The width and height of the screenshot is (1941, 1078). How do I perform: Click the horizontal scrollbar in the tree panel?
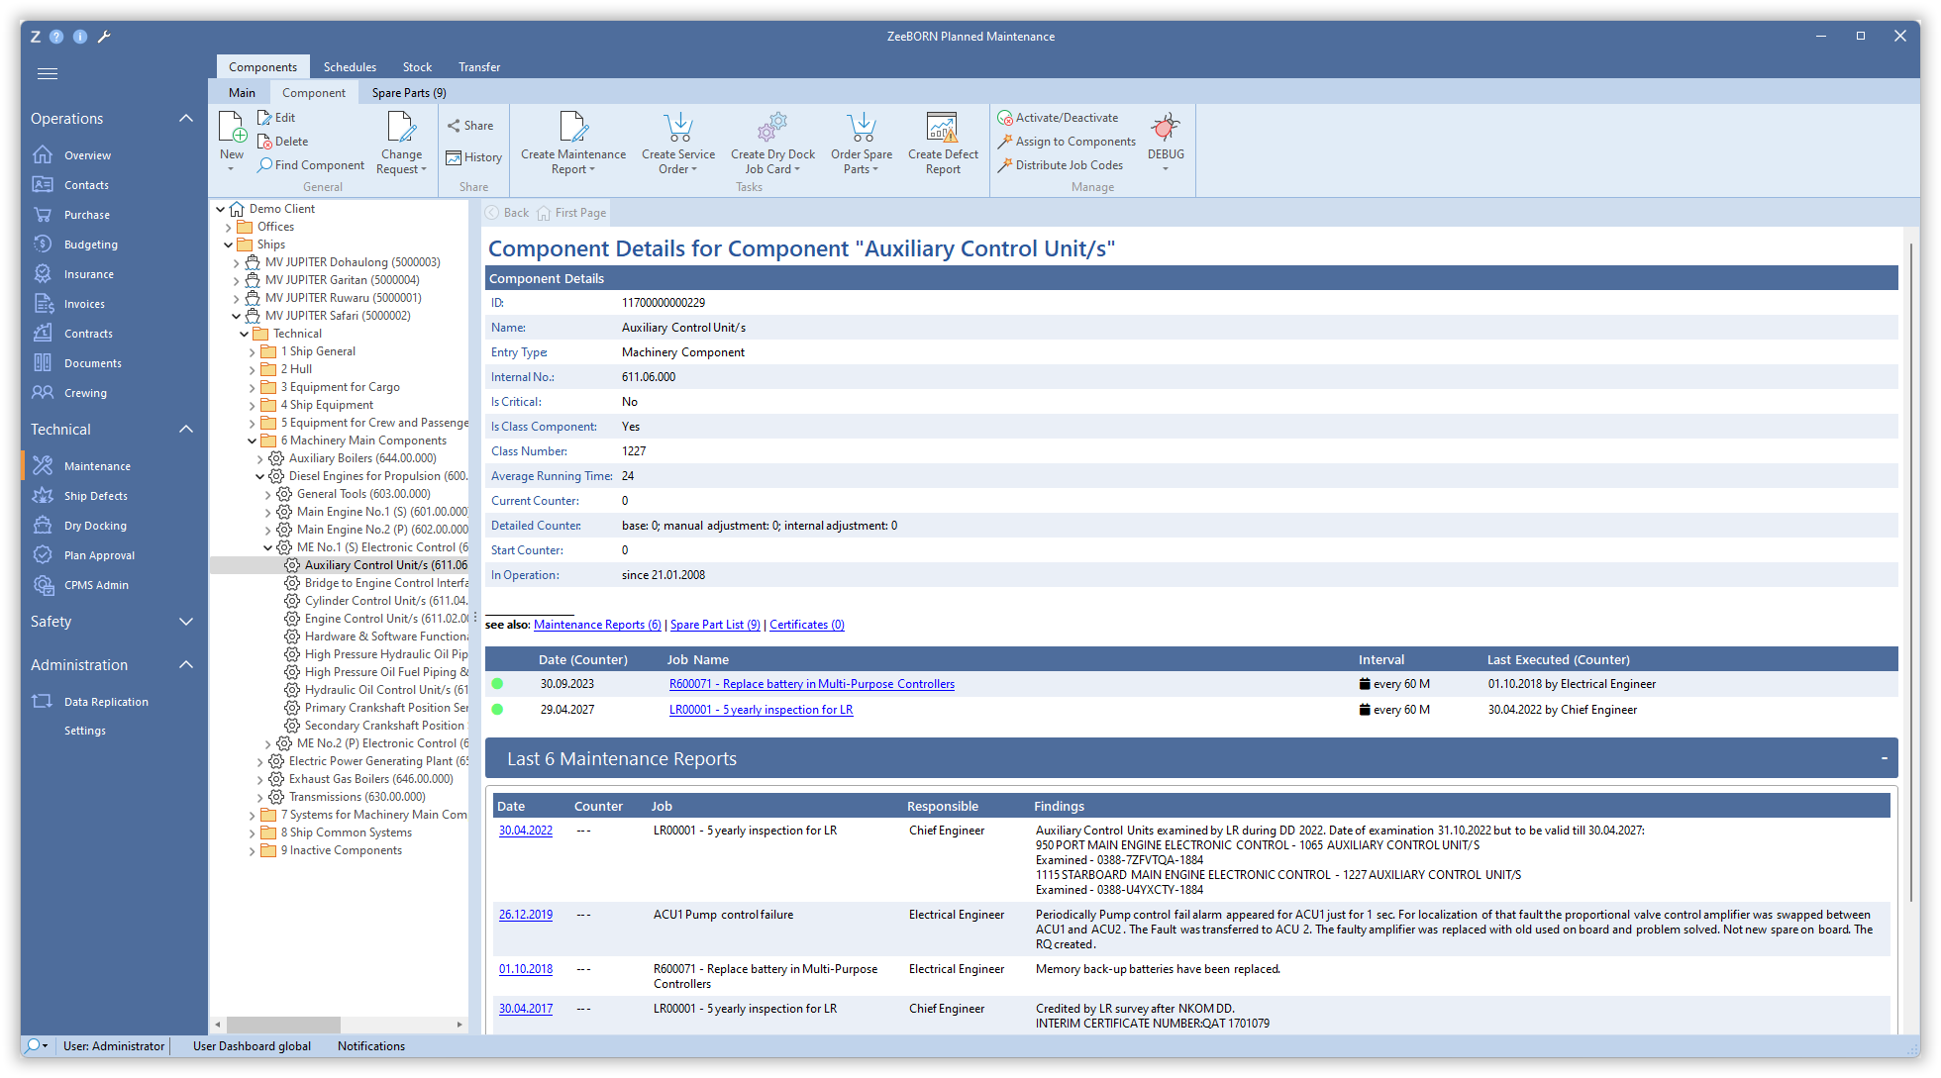click(x=282, y=1025)
